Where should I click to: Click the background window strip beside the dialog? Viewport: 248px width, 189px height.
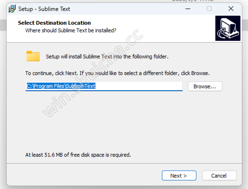[x=3, y=25]
